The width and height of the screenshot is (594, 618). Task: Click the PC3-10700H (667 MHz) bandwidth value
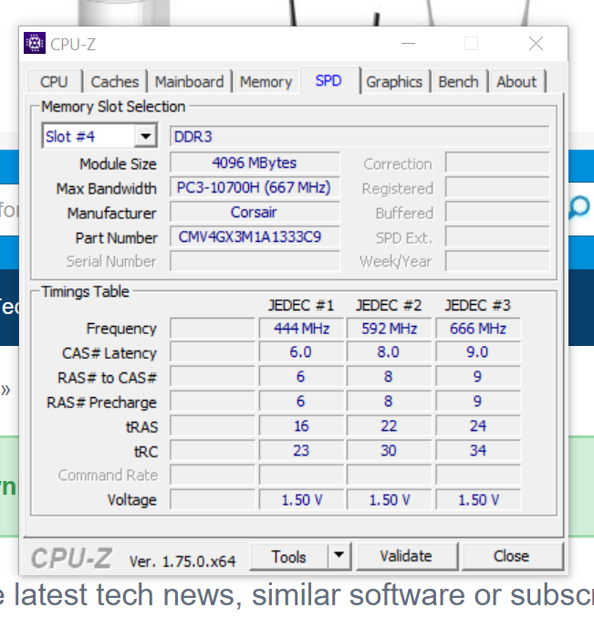(x=255, y=188)
